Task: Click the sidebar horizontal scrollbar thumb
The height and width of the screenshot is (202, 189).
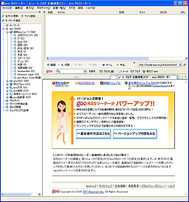Action: [x=18, y=194]
